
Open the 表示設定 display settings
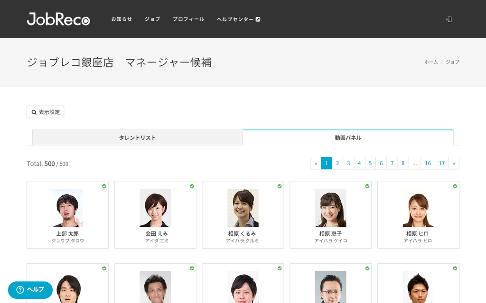(x=45, y=112)
